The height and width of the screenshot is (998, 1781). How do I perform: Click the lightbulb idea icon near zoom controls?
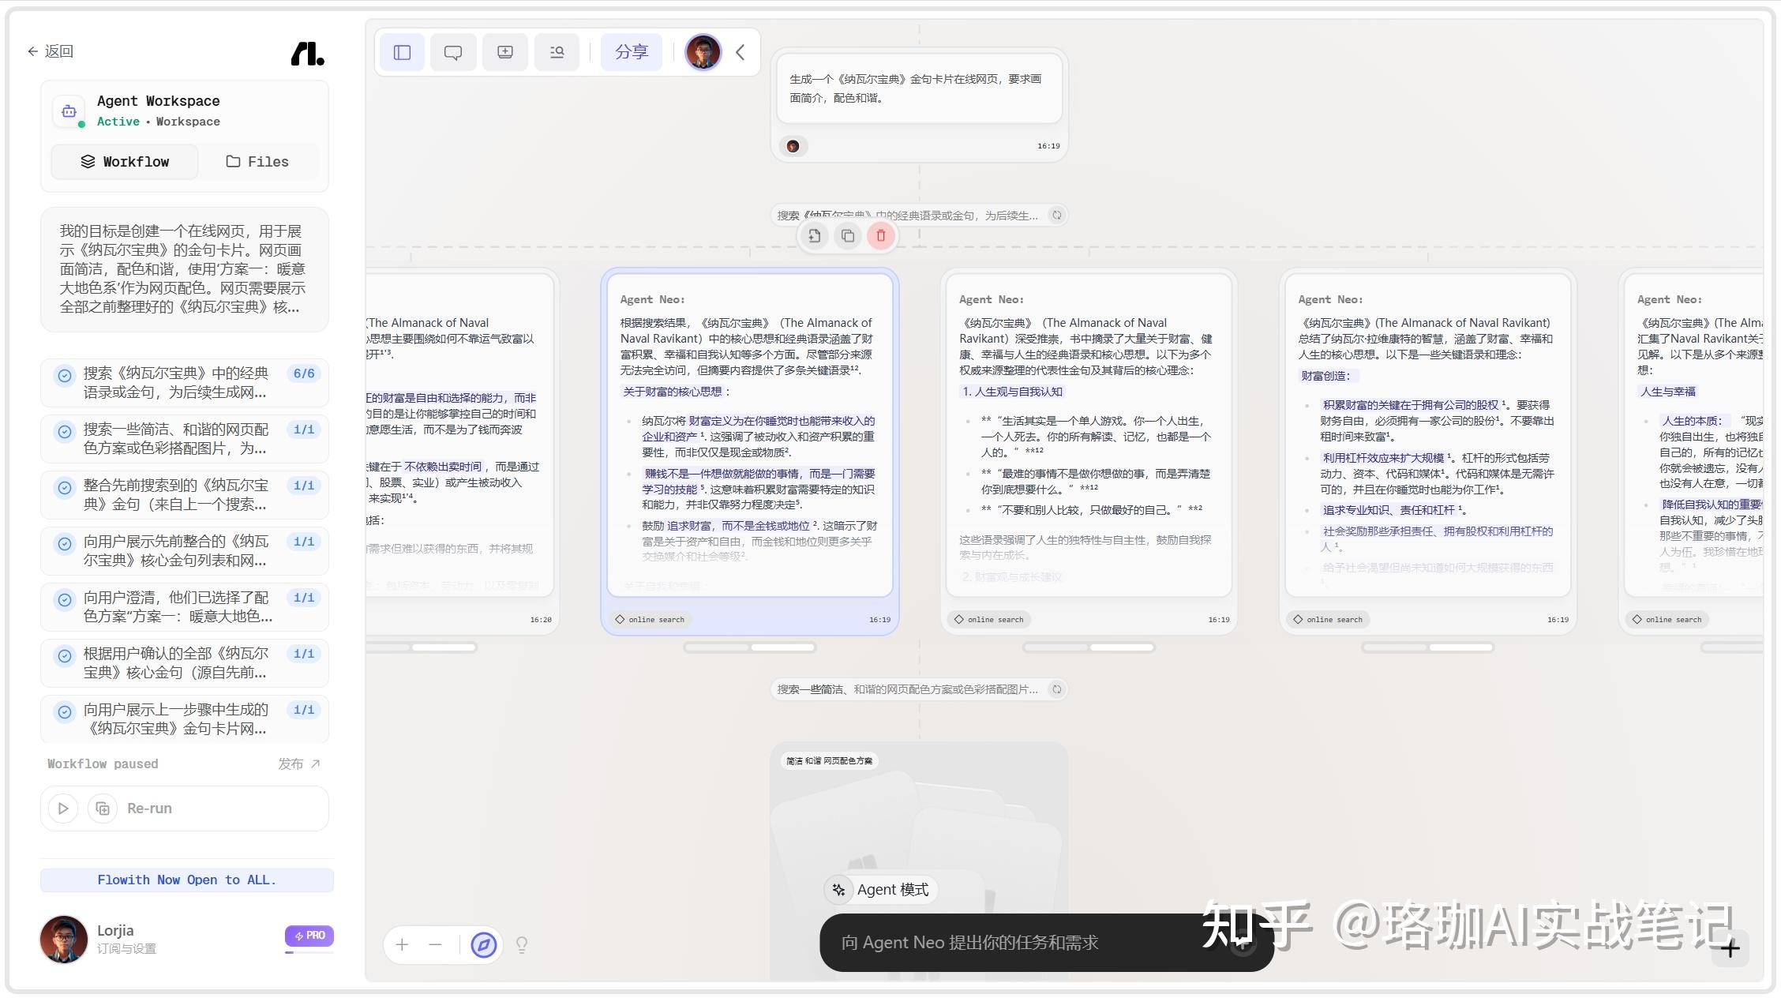pos(521,944)
